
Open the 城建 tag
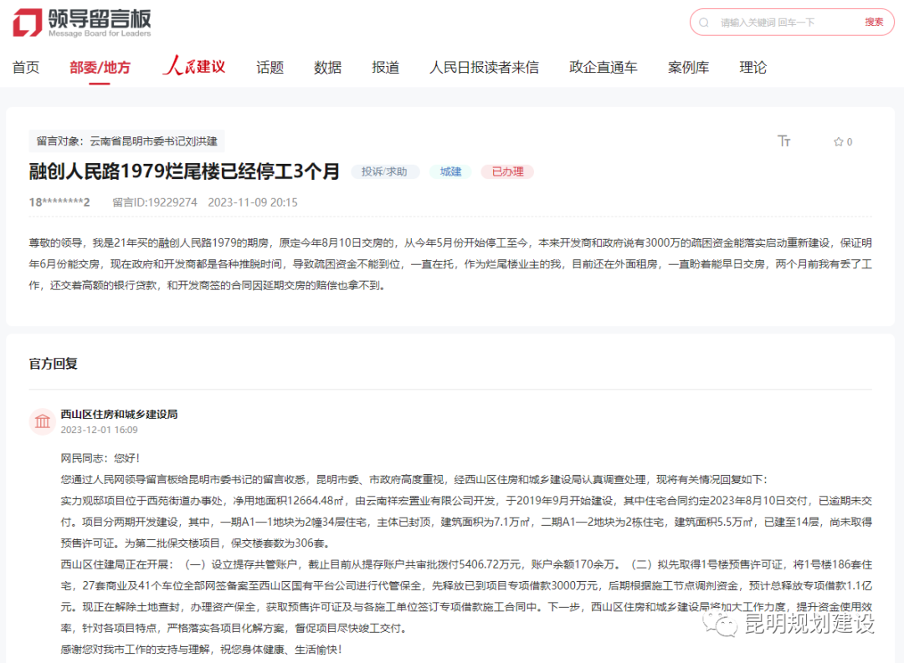(450, 171)
